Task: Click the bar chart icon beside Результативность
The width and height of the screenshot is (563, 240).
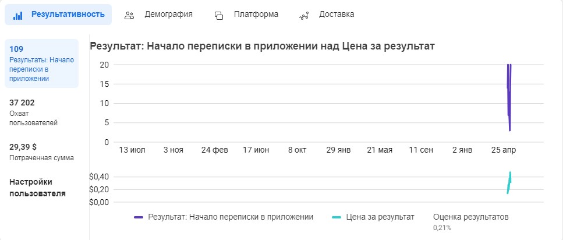Action: point(17,16)
